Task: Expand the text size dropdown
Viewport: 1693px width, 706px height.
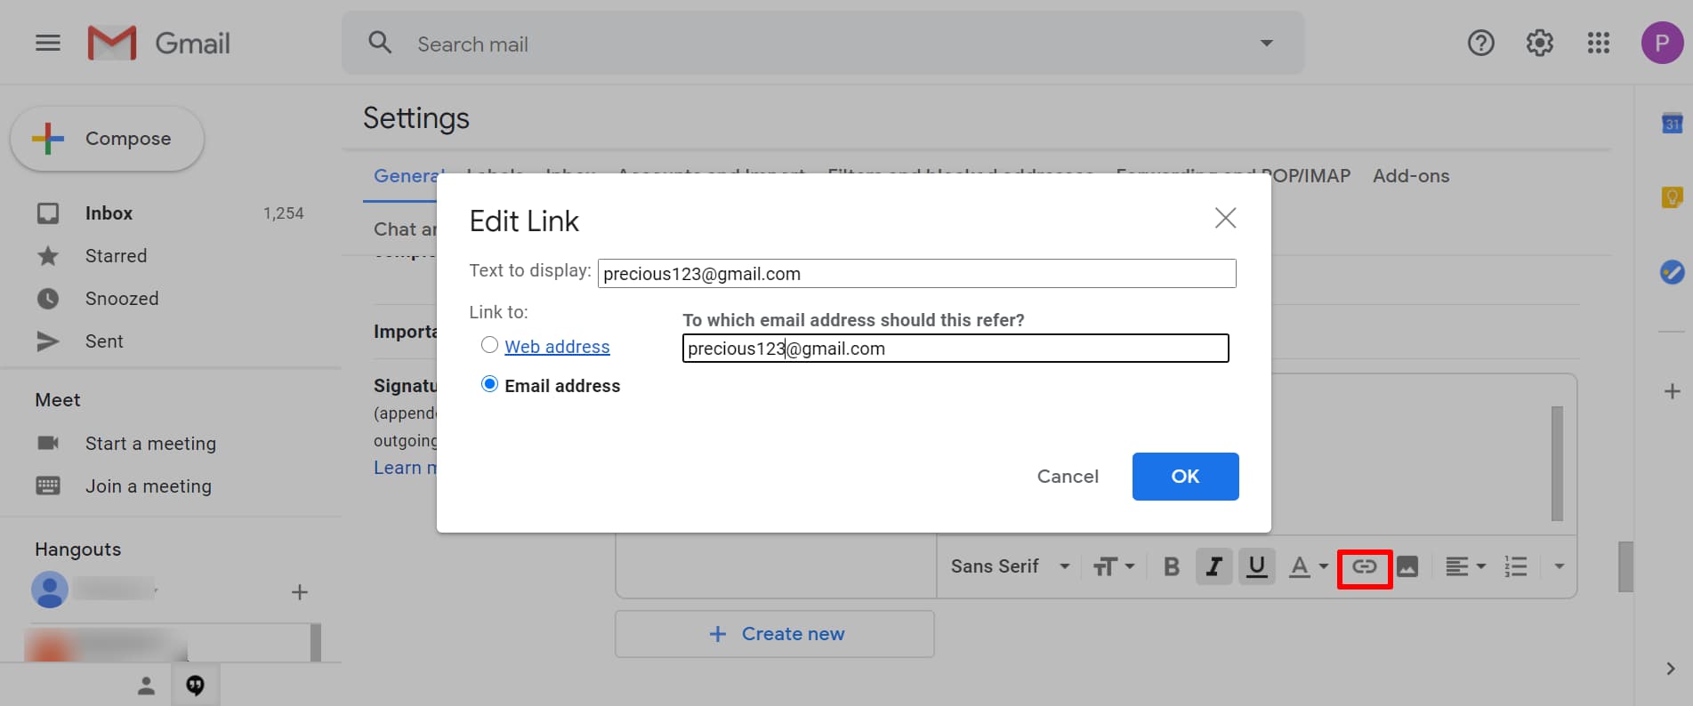Action: pyautogui.click(x=1113, y=566)
